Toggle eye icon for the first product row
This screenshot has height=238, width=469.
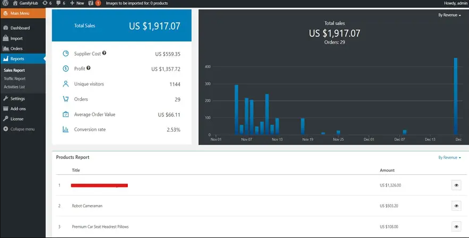click(x=456, y=185)
